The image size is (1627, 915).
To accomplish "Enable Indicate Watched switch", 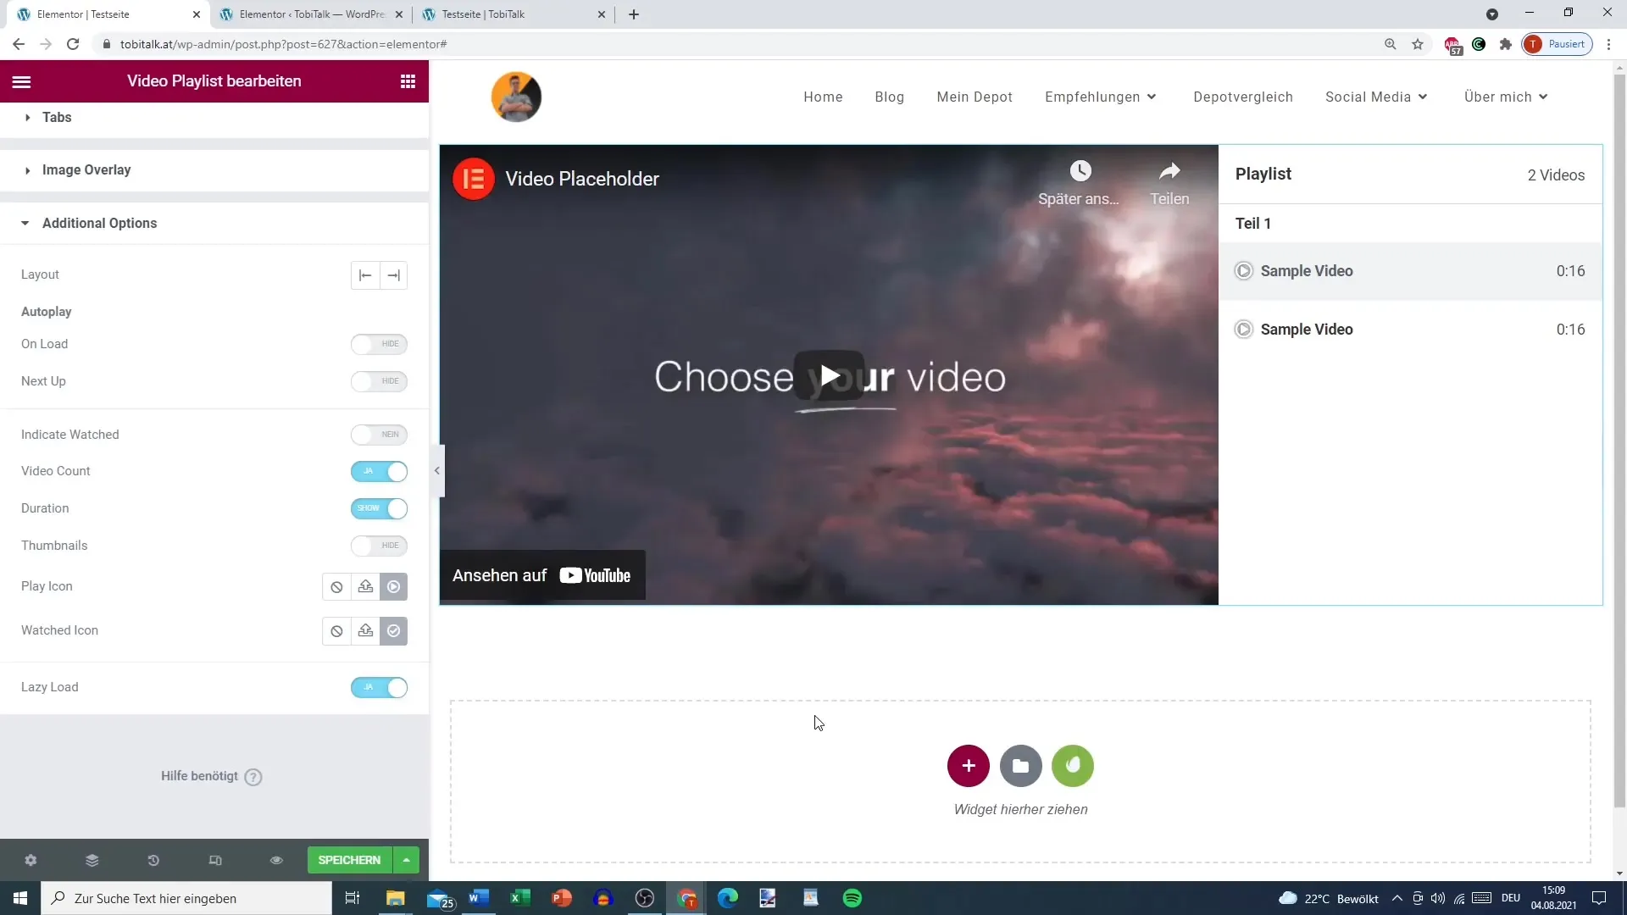I will click(x=379, y=435).
